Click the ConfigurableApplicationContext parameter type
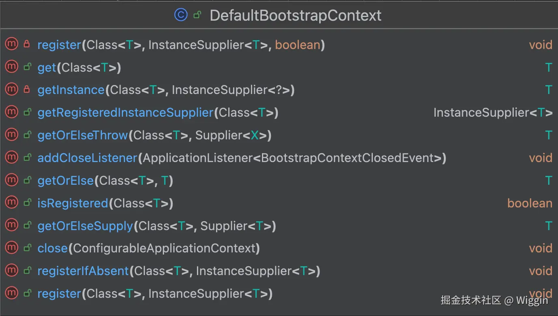This screenshot has height=316, width=558. [x=164, y=248]
